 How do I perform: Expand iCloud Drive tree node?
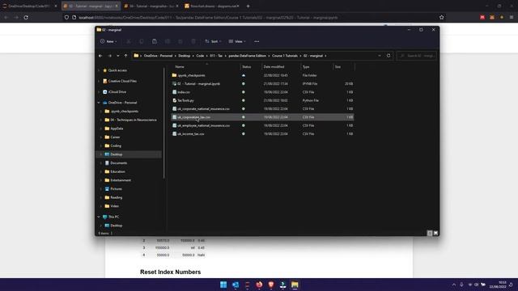99,92
